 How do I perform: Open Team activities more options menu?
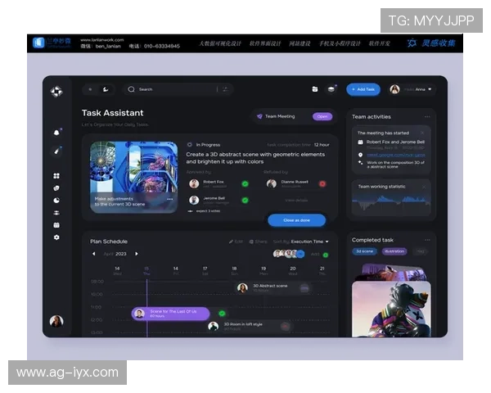coord(427,117)
